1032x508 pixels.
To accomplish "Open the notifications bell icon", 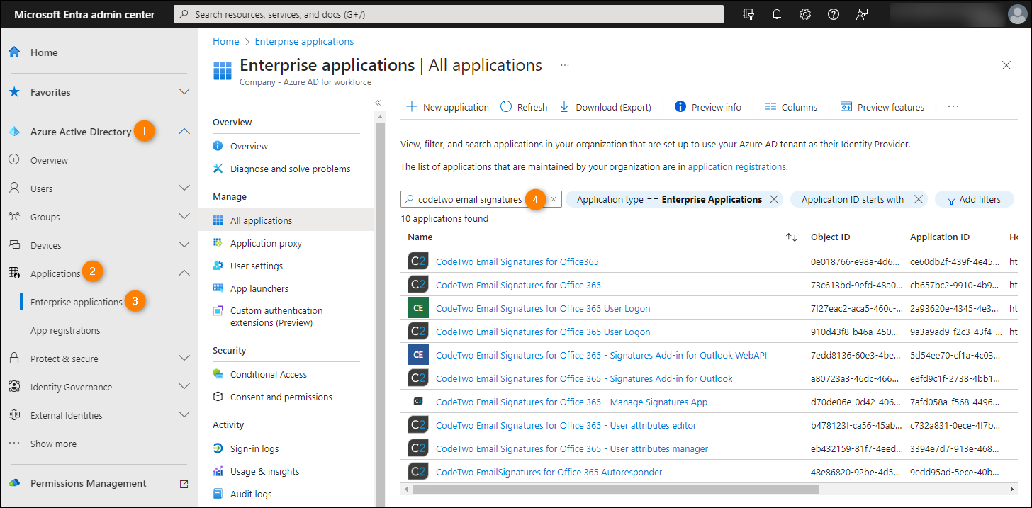I will 777,14.
